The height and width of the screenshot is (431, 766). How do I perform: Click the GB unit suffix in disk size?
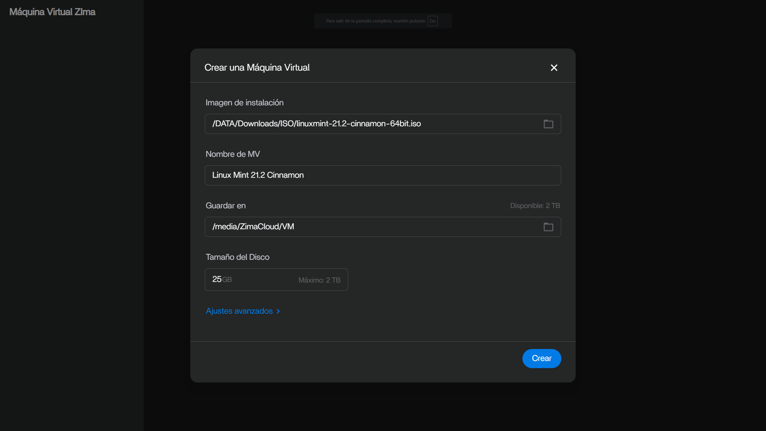[227, 280]
